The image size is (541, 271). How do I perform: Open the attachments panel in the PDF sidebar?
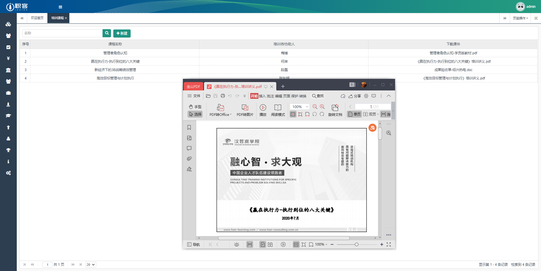coord(189,159)
